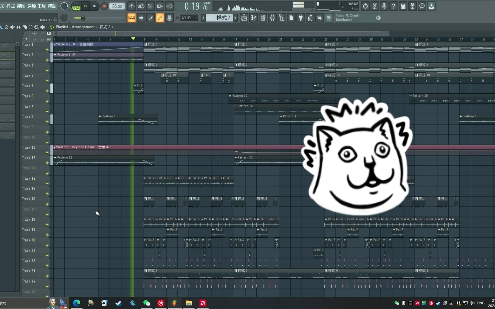Mute Track 3 via its green dot
The image size is (495, 309).
47,70
